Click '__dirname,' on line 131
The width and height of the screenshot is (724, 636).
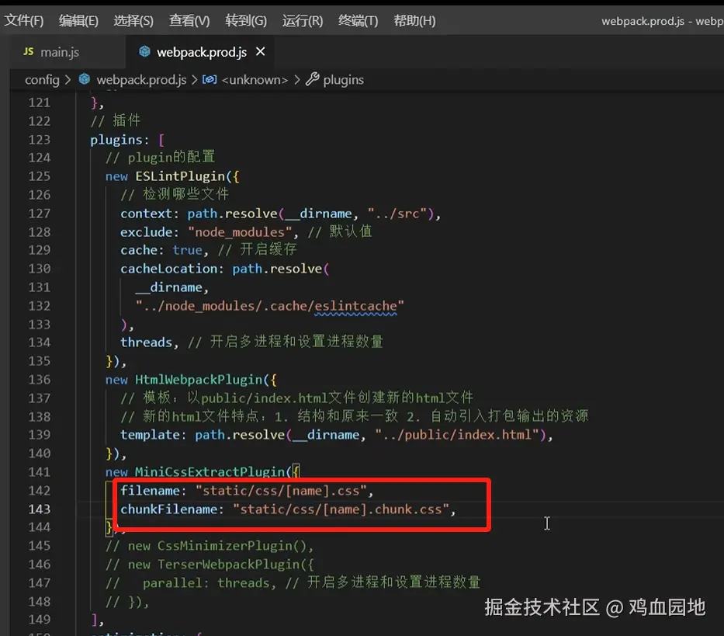(x=171, y=287)
